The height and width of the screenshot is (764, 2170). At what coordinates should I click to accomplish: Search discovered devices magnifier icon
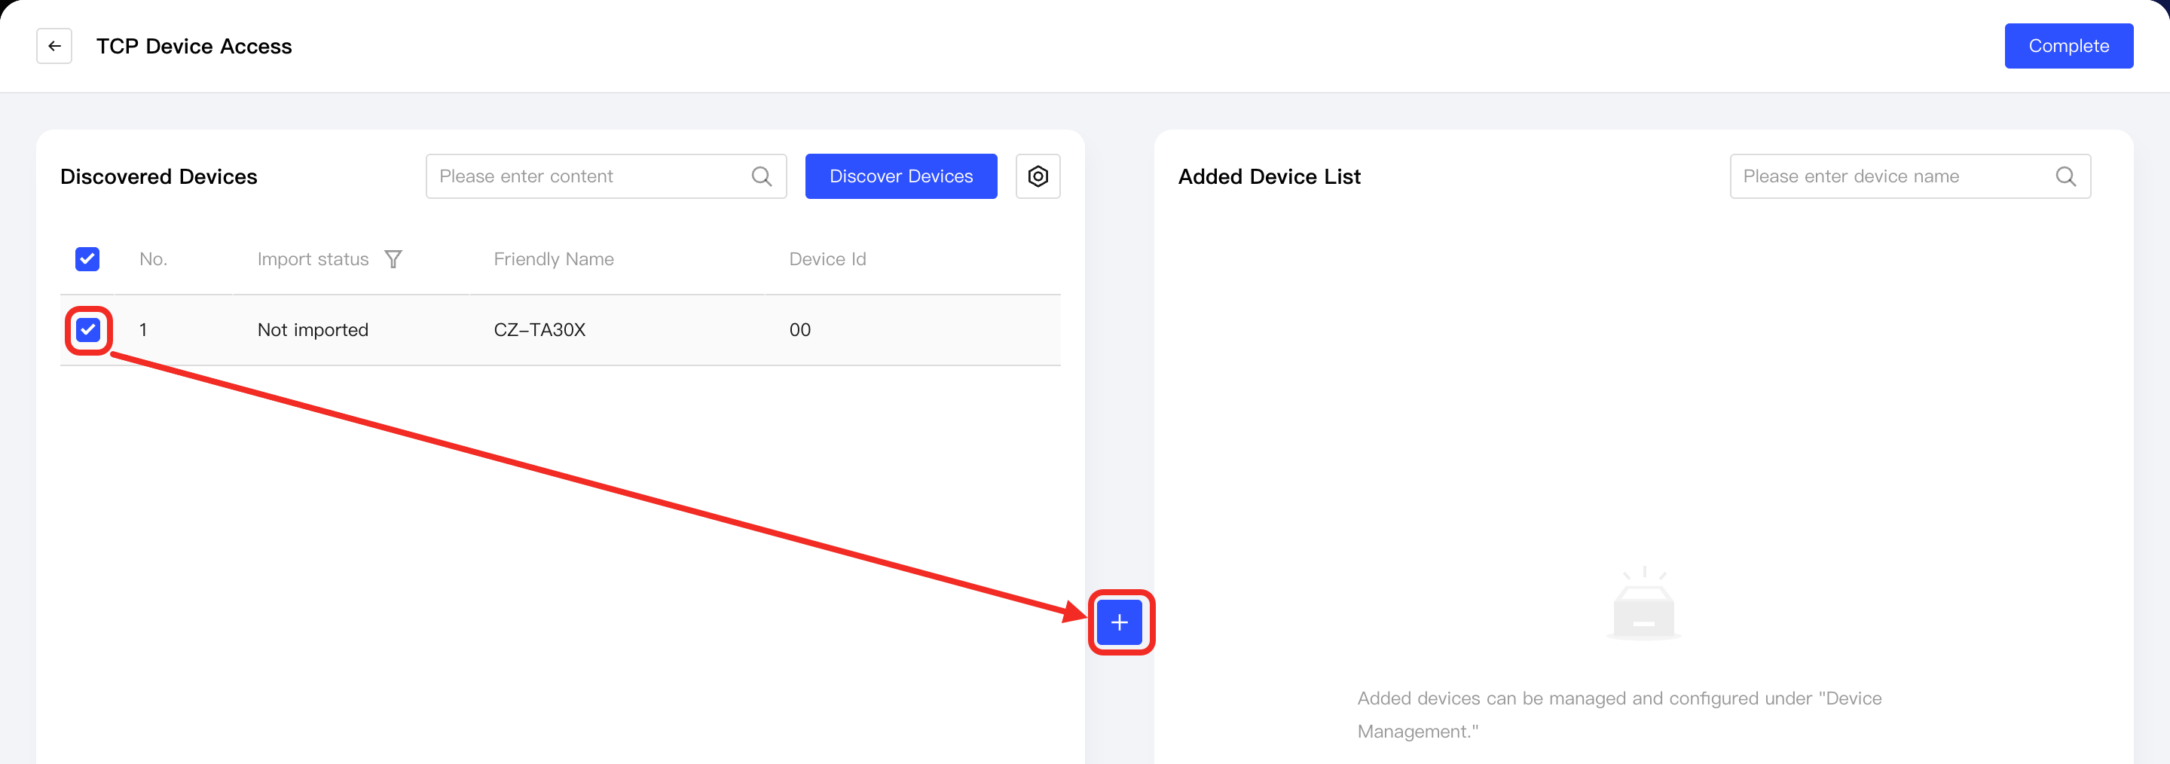pos(762,176)
